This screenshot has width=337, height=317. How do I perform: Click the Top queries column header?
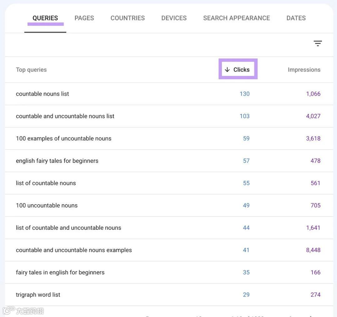[x=31, y=70]
